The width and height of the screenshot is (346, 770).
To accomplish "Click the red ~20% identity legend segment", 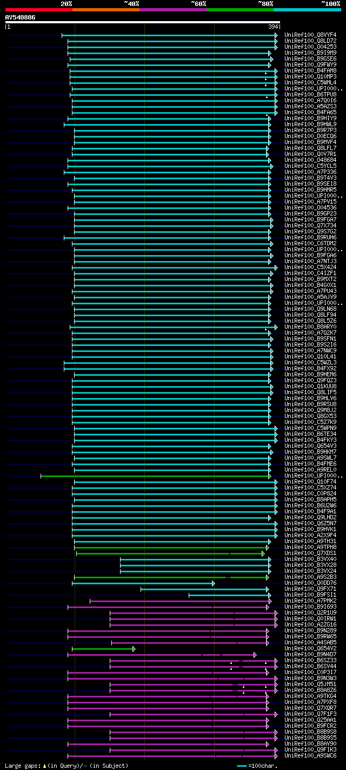I will pyautogui.click(x=39, y=10).
